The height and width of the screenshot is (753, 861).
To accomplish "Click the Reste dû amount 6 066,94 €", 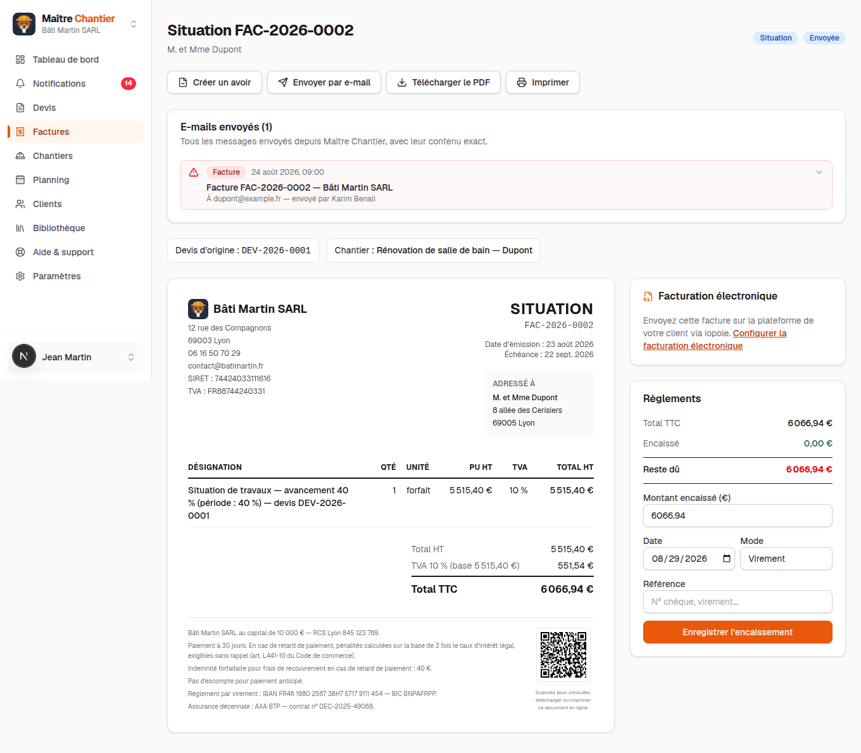I will [809, 469].
